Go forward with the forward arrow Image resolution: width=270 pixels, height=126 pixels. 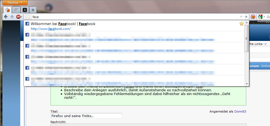click(12, 17)
